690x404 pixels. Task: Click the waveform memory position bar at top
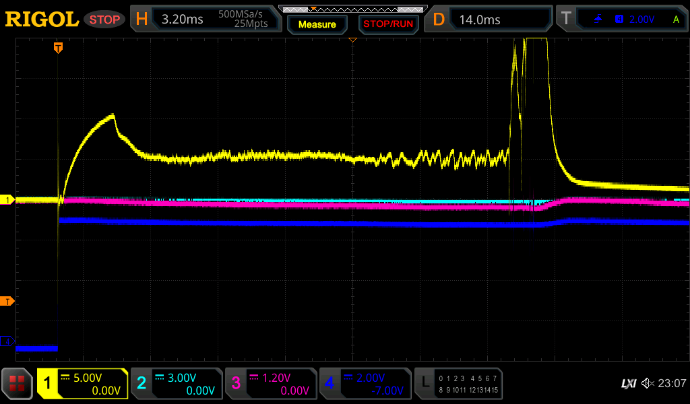tap(352, 9)
